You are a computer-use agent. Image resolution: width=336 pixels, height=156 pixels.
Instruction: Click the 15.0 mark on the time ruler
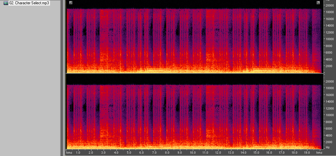(x=256, y=153)
